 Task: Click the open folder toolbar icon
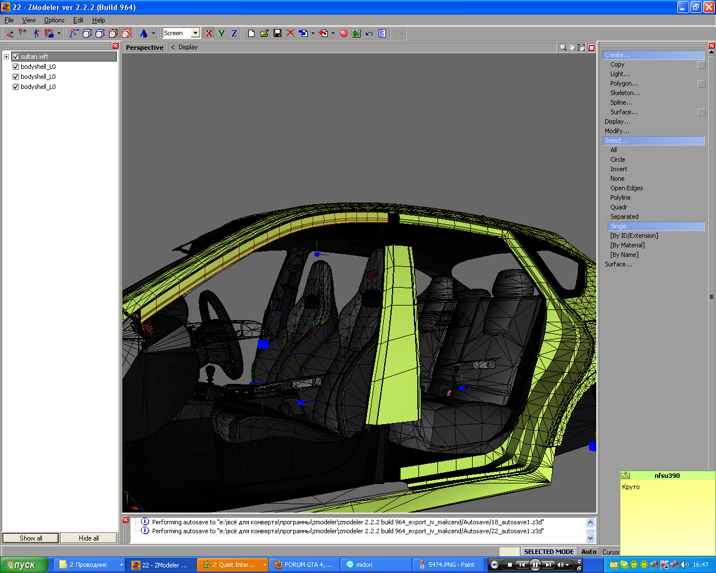coord(265,34)
